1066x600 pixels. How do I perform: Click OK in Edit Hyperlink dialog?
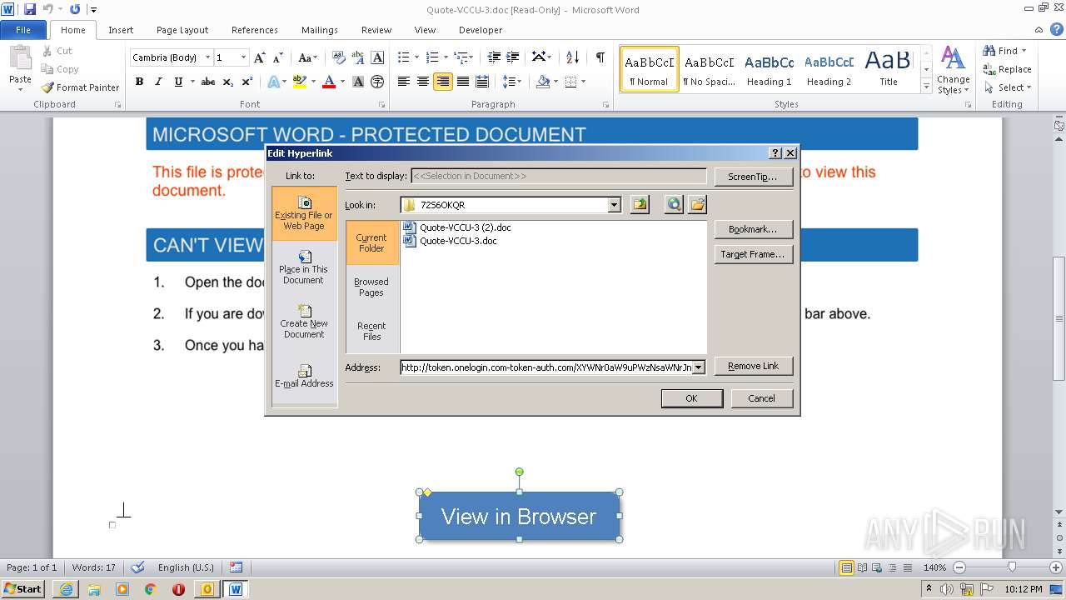click(691, 398)
